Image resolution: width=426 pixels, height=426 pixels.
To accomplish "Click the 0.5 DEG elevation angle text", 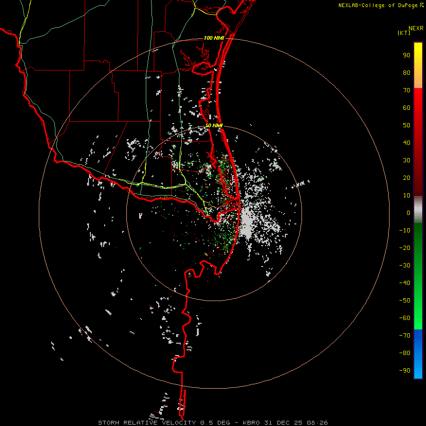I will [x=215, y=423].
